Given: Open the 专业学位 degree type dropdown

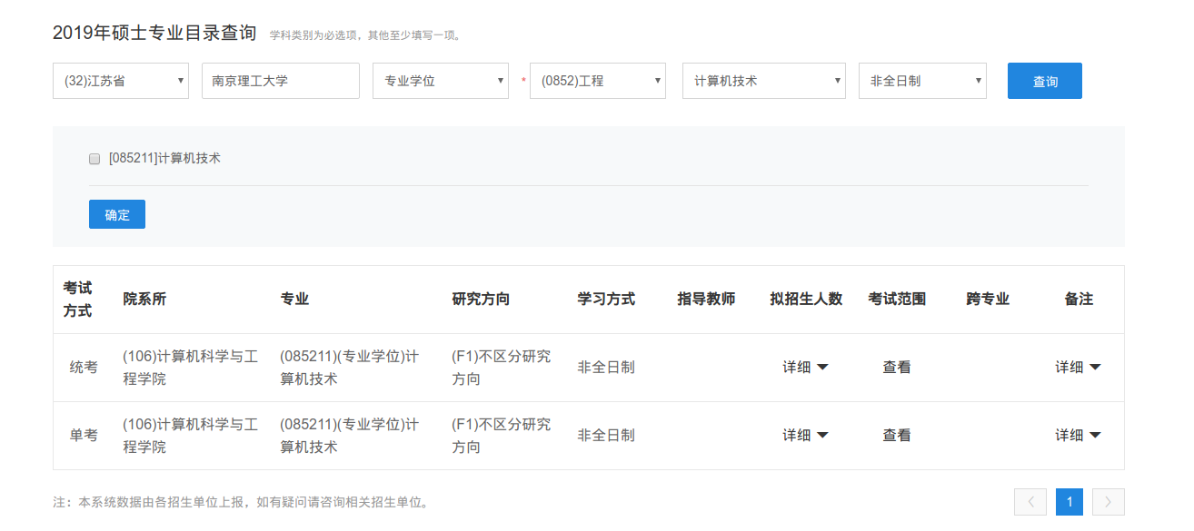Looking at the screenshot, I should point(440,81).
